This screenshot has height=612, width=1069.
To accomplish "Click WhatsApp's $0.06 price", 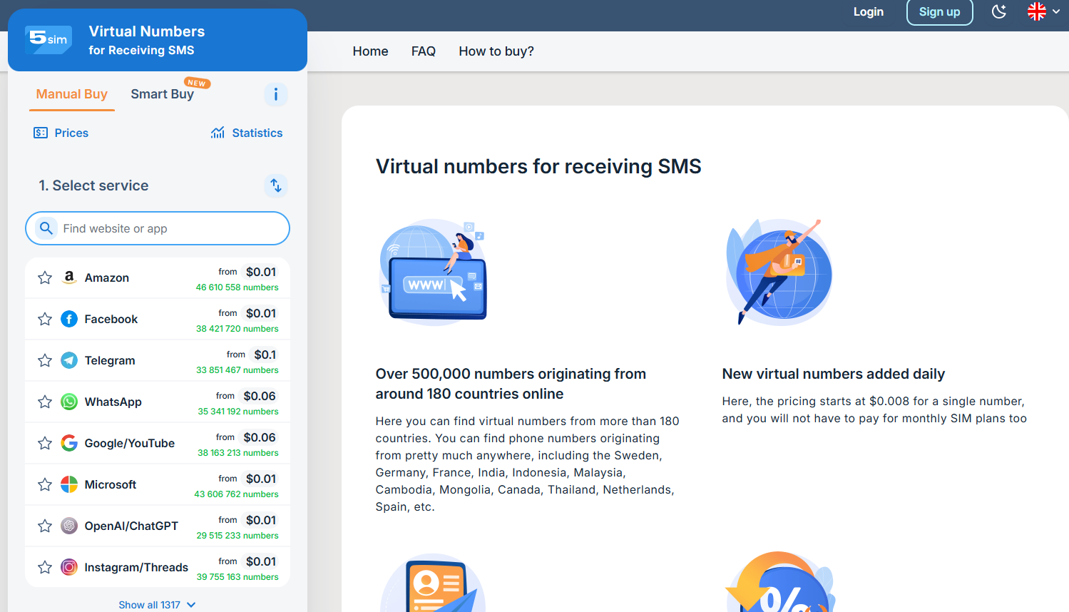I will click(260, 396).
